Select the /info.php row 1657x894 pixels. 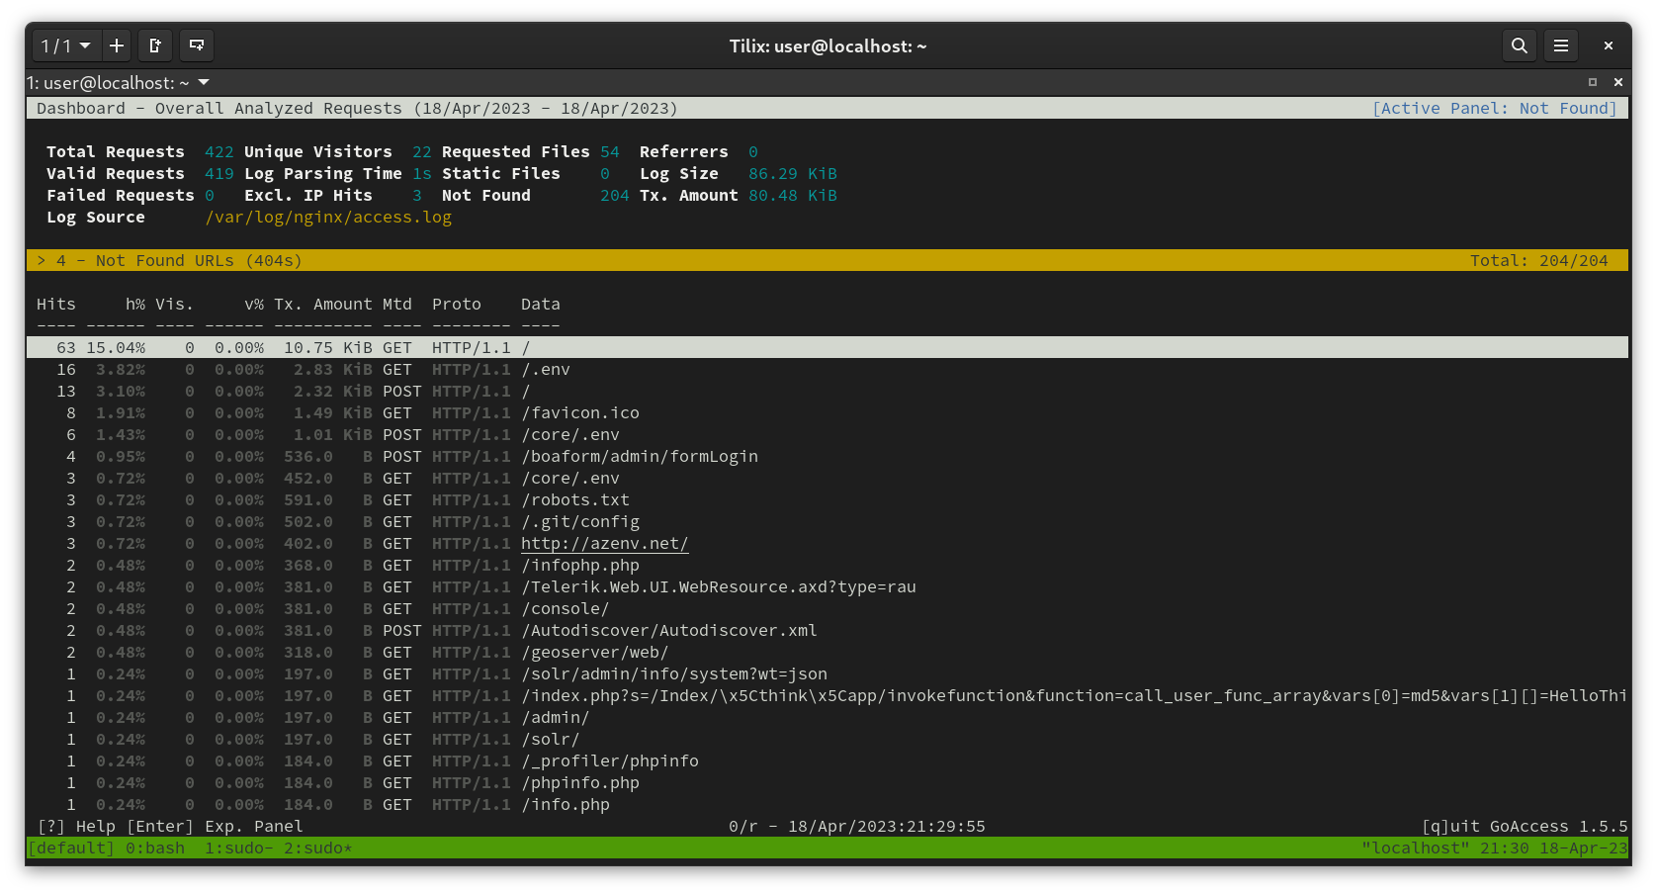pos(828,805)
